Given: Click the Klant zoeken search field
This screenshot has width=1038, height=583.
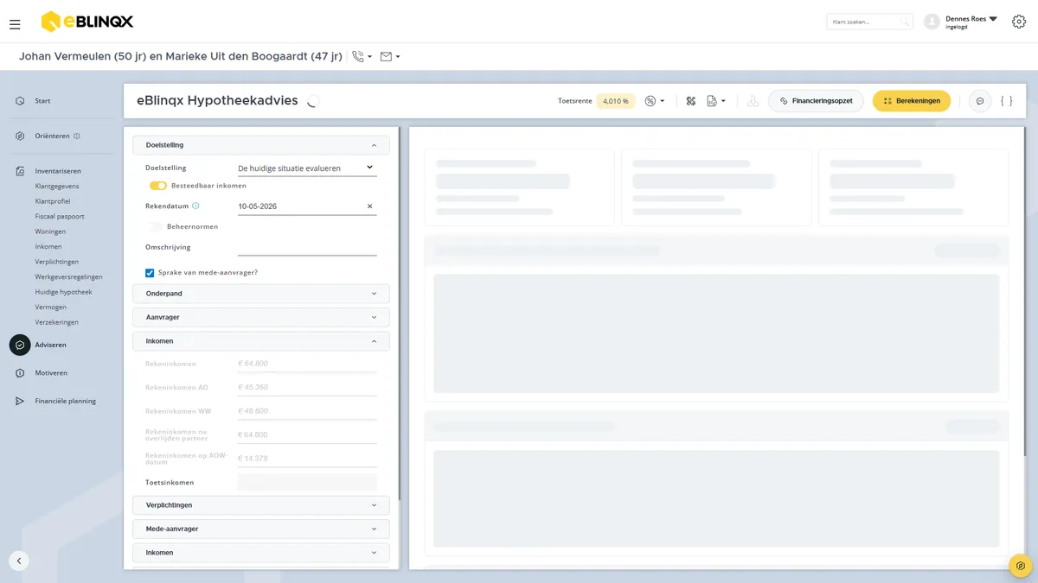Looking at the screenshot, I should (x=869, y=22).
